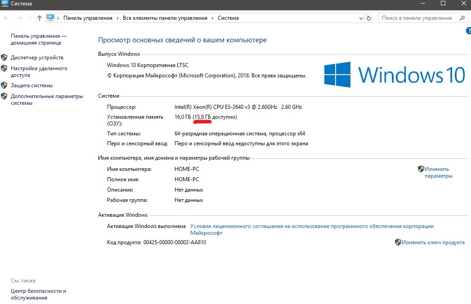Viewport: 471px width, 304px height.
Task: Click the heading 'Просмотр основных сведений о вашем компьютере'
Action: coord(182,40)
